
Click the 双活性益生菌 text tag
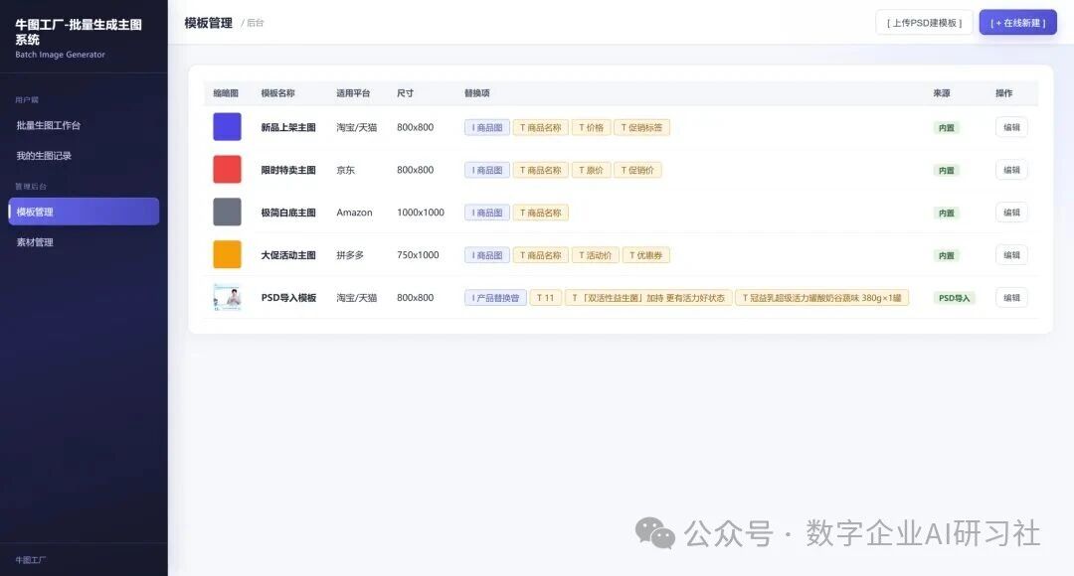(648, 298)
